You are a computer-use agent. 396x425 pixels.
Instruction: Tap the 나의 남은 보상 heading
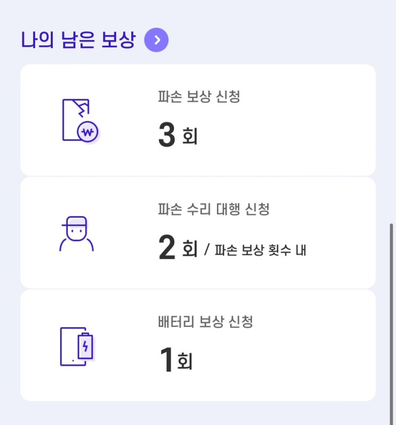78,40
